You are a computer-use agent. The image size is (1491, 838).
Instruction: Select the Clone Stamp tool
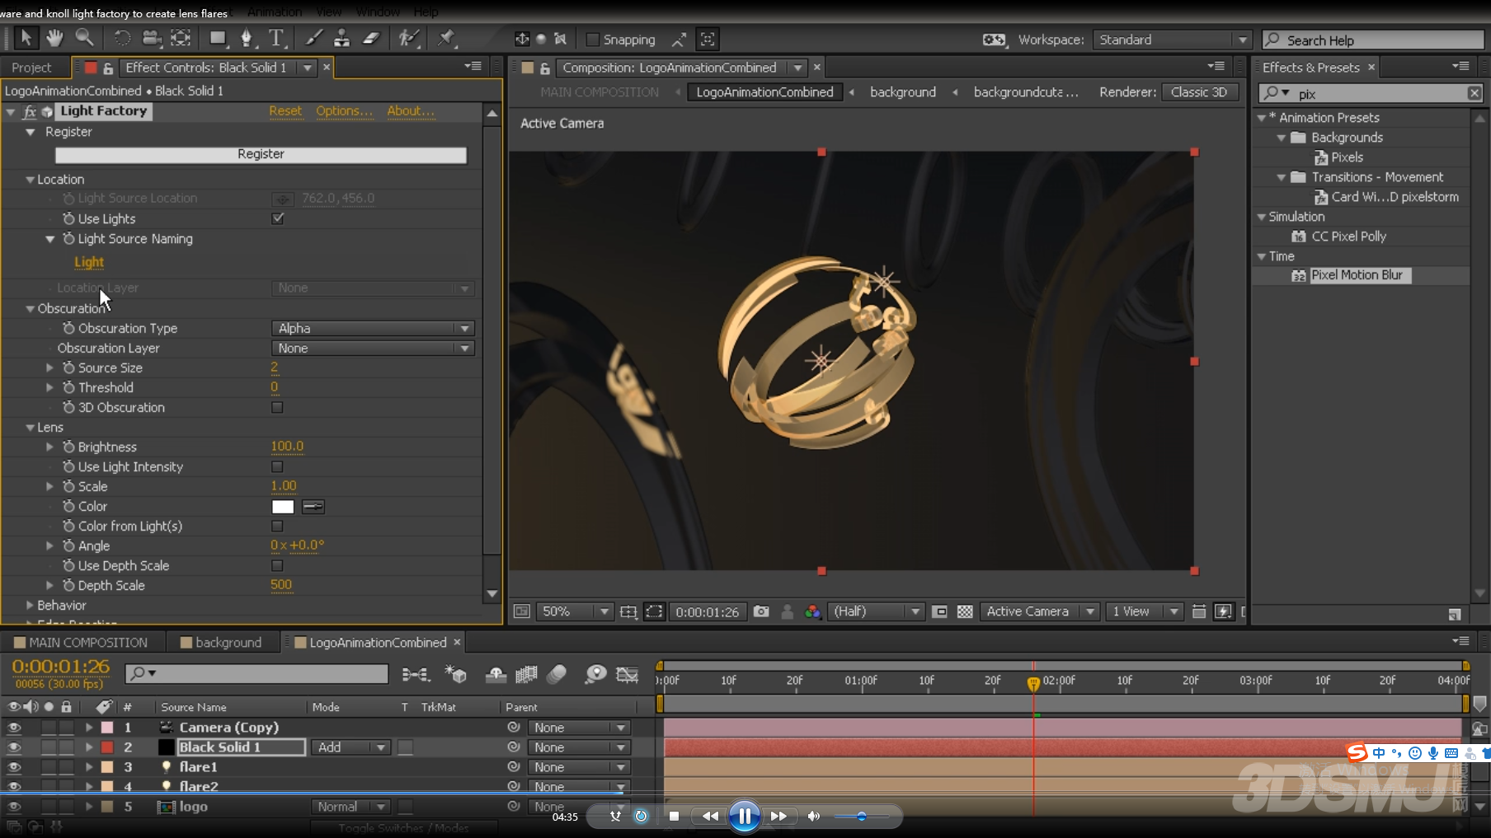click(x=341, y=38)
